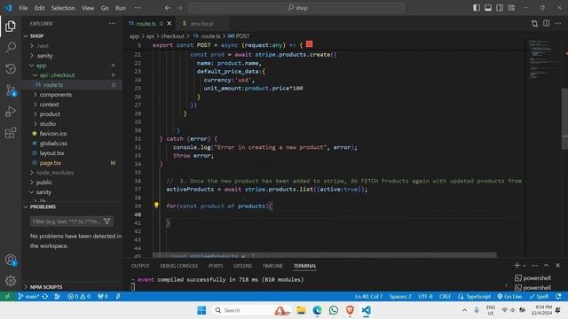Click the Synchronize Changes icon in status bar

tap(45, 296)
